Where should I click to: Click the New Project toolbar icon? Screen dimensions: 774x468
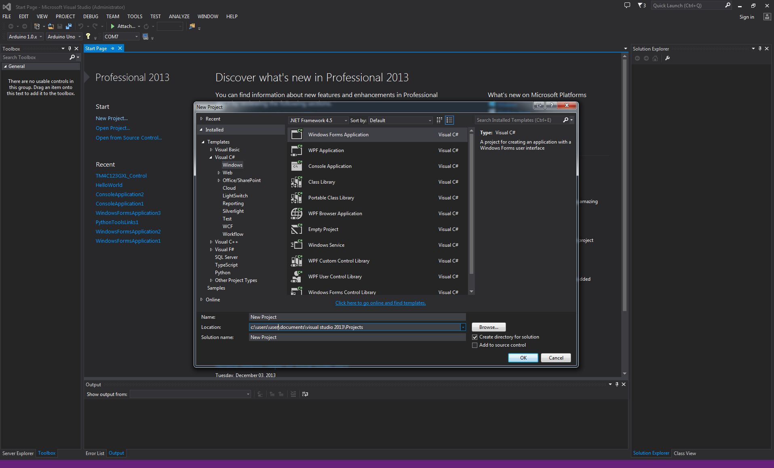[x=37, y=26]
